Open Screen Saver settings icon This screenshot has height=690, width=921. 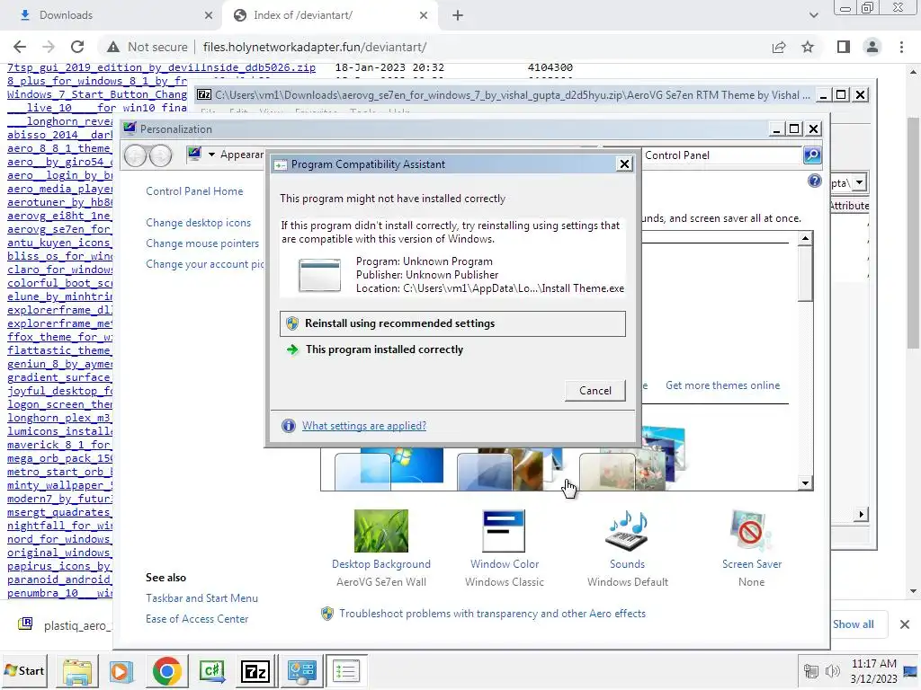pos(751,531)
